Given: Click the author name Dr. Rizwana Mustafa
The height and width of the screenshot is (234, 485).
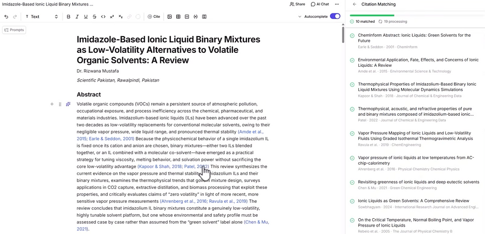Looking at the screenshot, I should click(98, 71).
